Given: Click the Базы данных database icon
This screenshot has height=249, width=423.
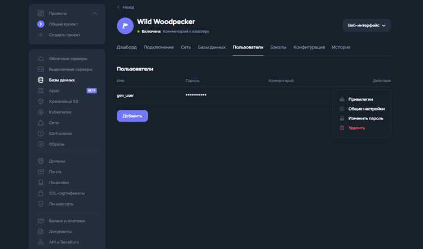Looking at the screenshot, I should coord(41,80).
